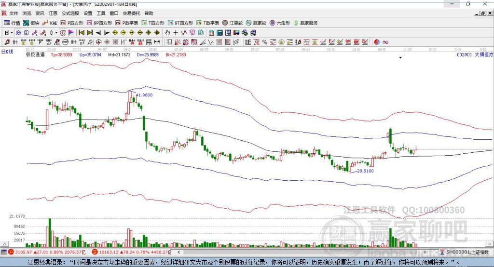Image resolution: width=494 pixels, height=267 pixels.
Task: Open the 江恩轮 Gann wheel
Action: [x=233, y=23]
